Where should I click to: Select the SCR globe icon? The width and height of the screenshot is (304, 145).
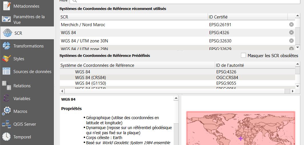tap(8, 33)
